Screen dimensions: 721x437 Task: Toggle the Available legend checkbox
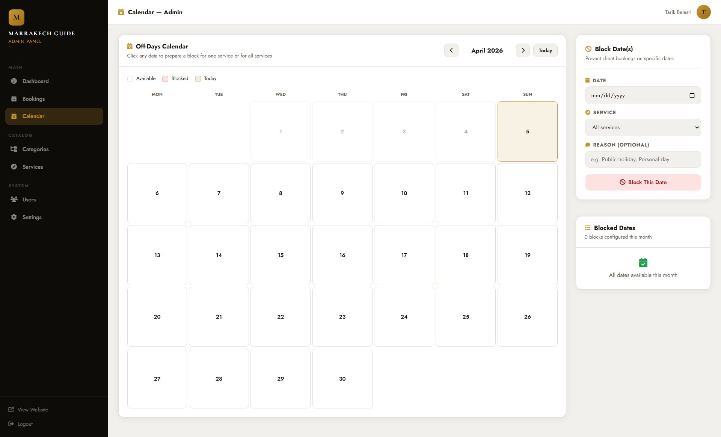130,79
